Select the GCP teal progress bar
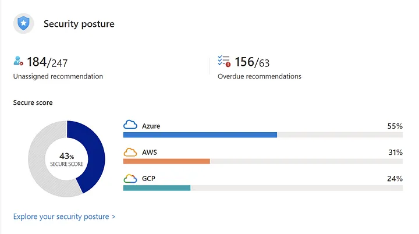This screenshot has height=234, width=419. click(x=157, y=188)
